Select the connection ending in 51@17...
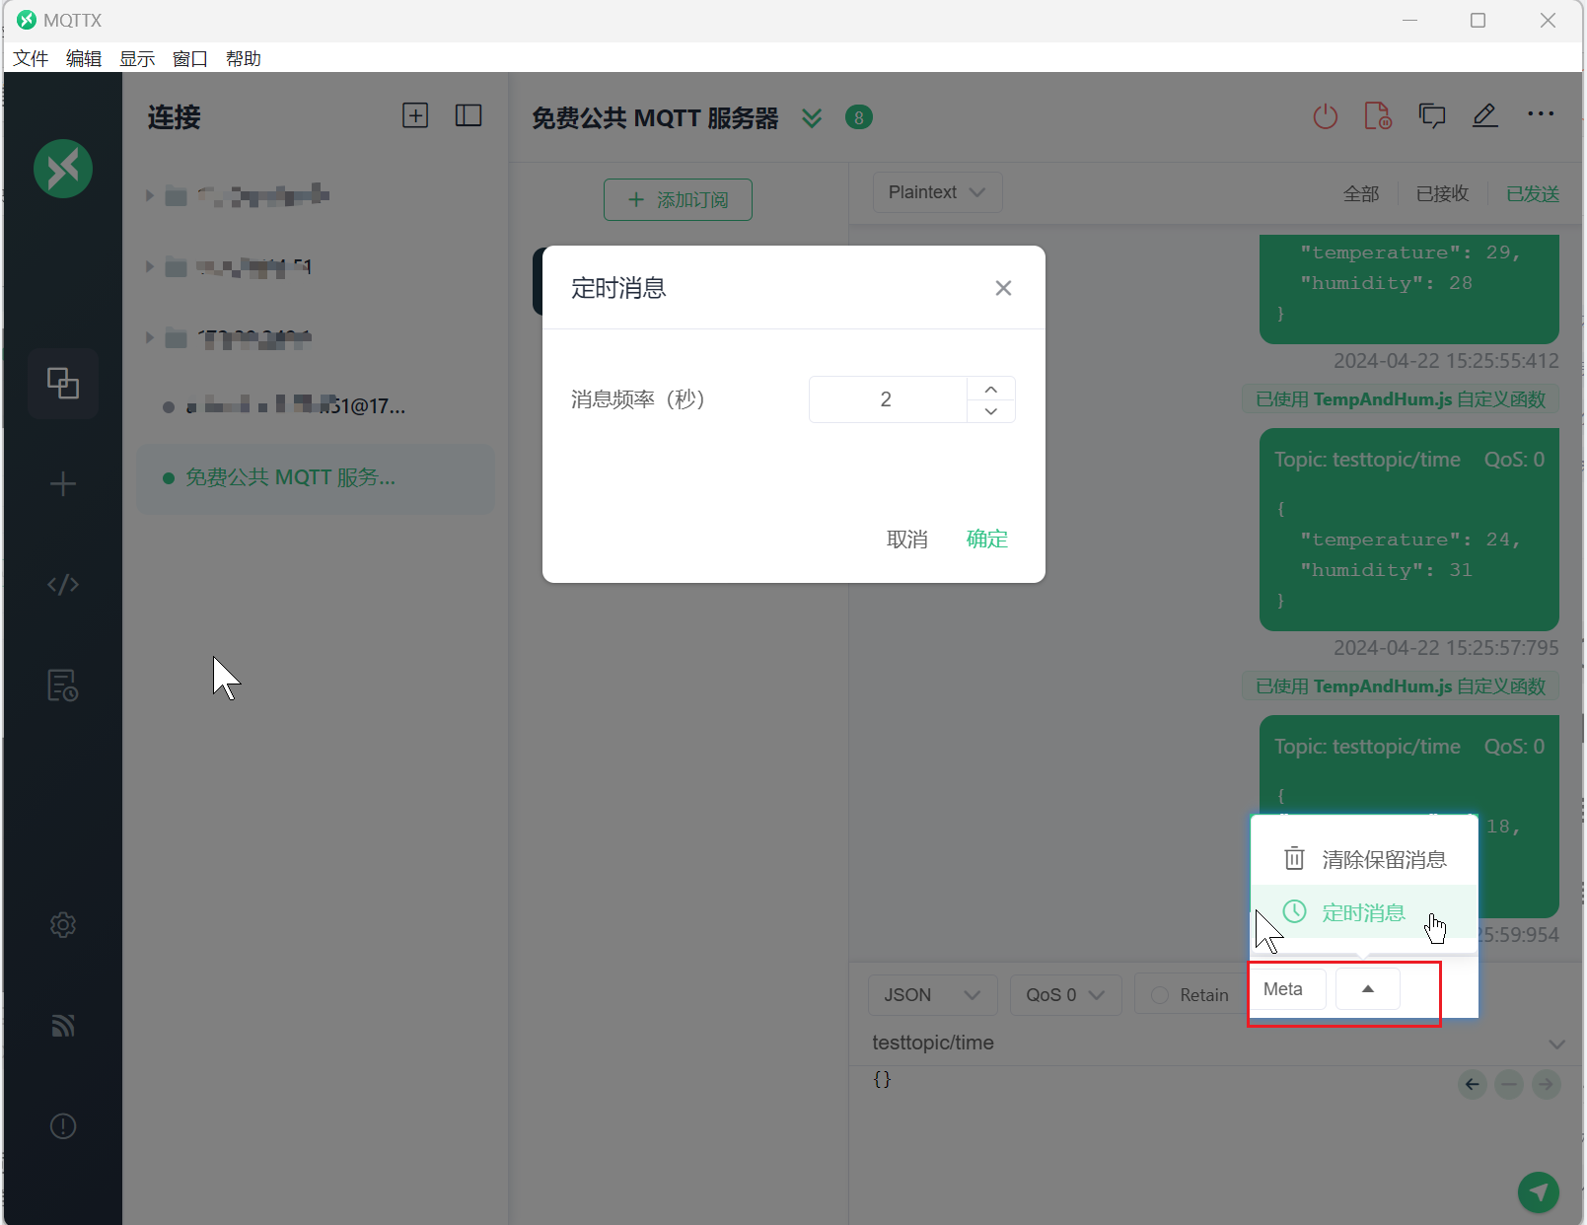 pyautogui.click(x=316, y=405)
